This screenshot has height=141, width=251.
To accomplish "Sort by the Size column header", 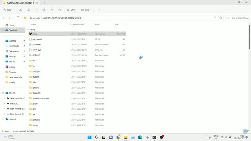I will (x=116, y=24).
